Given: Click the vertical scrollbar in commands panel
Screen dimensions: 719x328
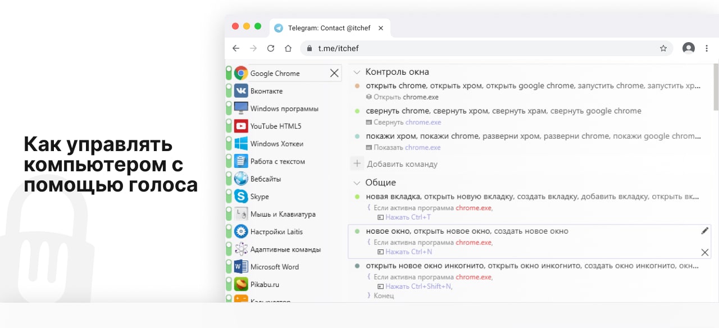Looking at the screenshot, I should point(716,86).
